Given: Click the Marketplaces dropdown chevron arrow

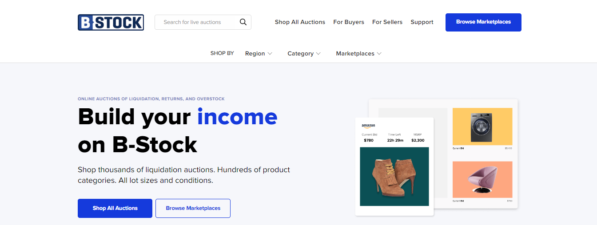Looking at the screenshot, I should click(379, 54).
